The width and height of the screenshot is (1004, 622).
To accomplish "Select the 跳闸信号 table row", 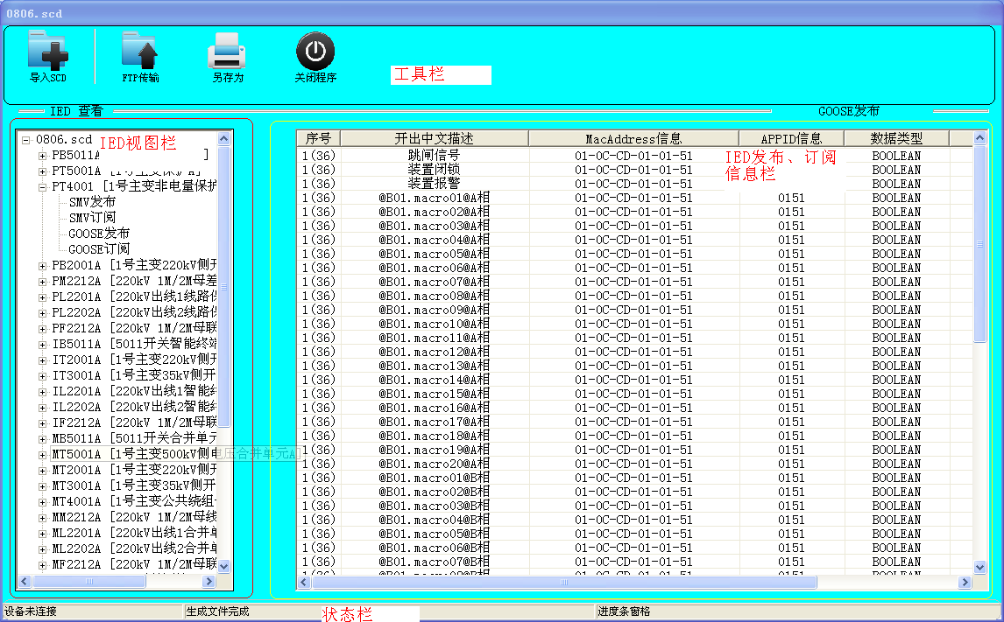I will (634, 156).
